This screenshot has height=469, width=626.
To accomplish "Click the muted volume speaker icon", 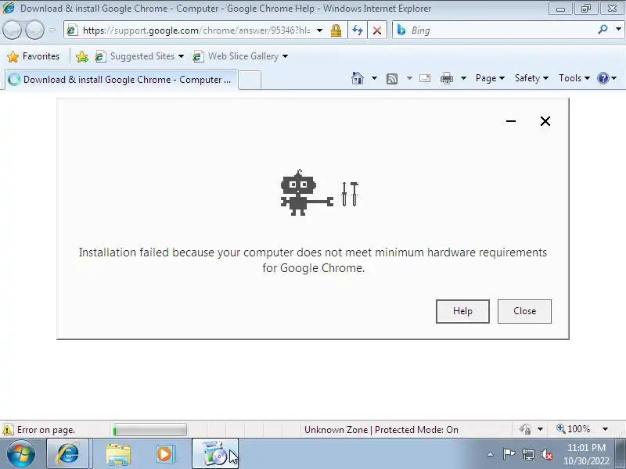I will coord(546,454).
